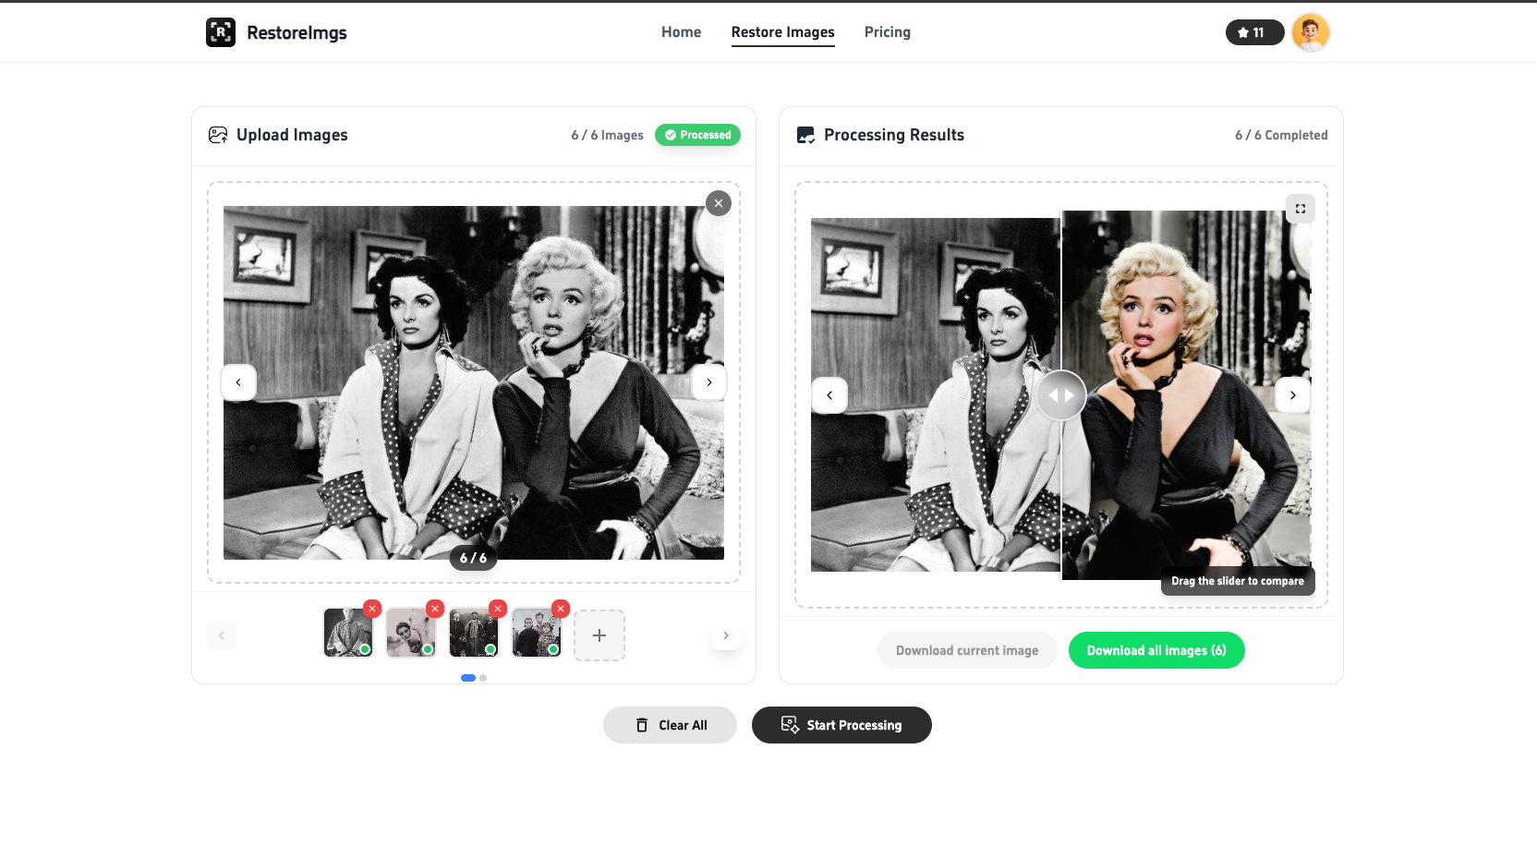Expand result image to fullscreen
The height and width of the screenshot is (846, 1537).
point(1301,209)
